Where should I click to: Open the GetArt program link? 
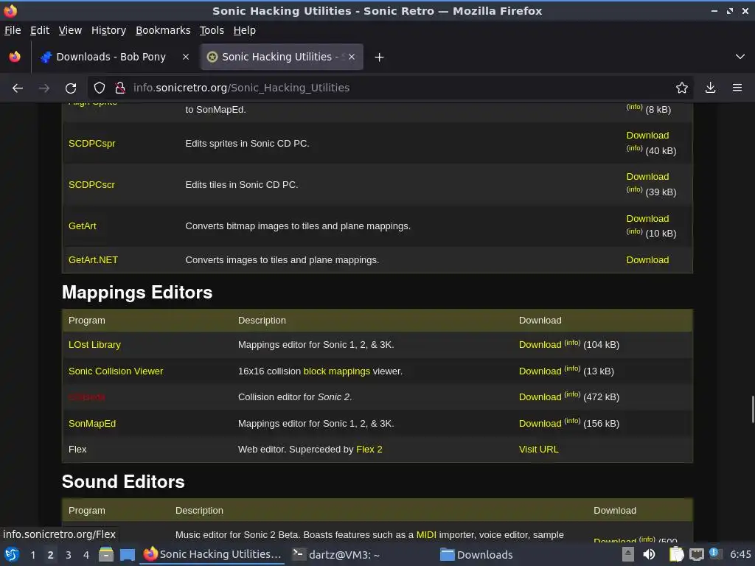tap(83, 226)
